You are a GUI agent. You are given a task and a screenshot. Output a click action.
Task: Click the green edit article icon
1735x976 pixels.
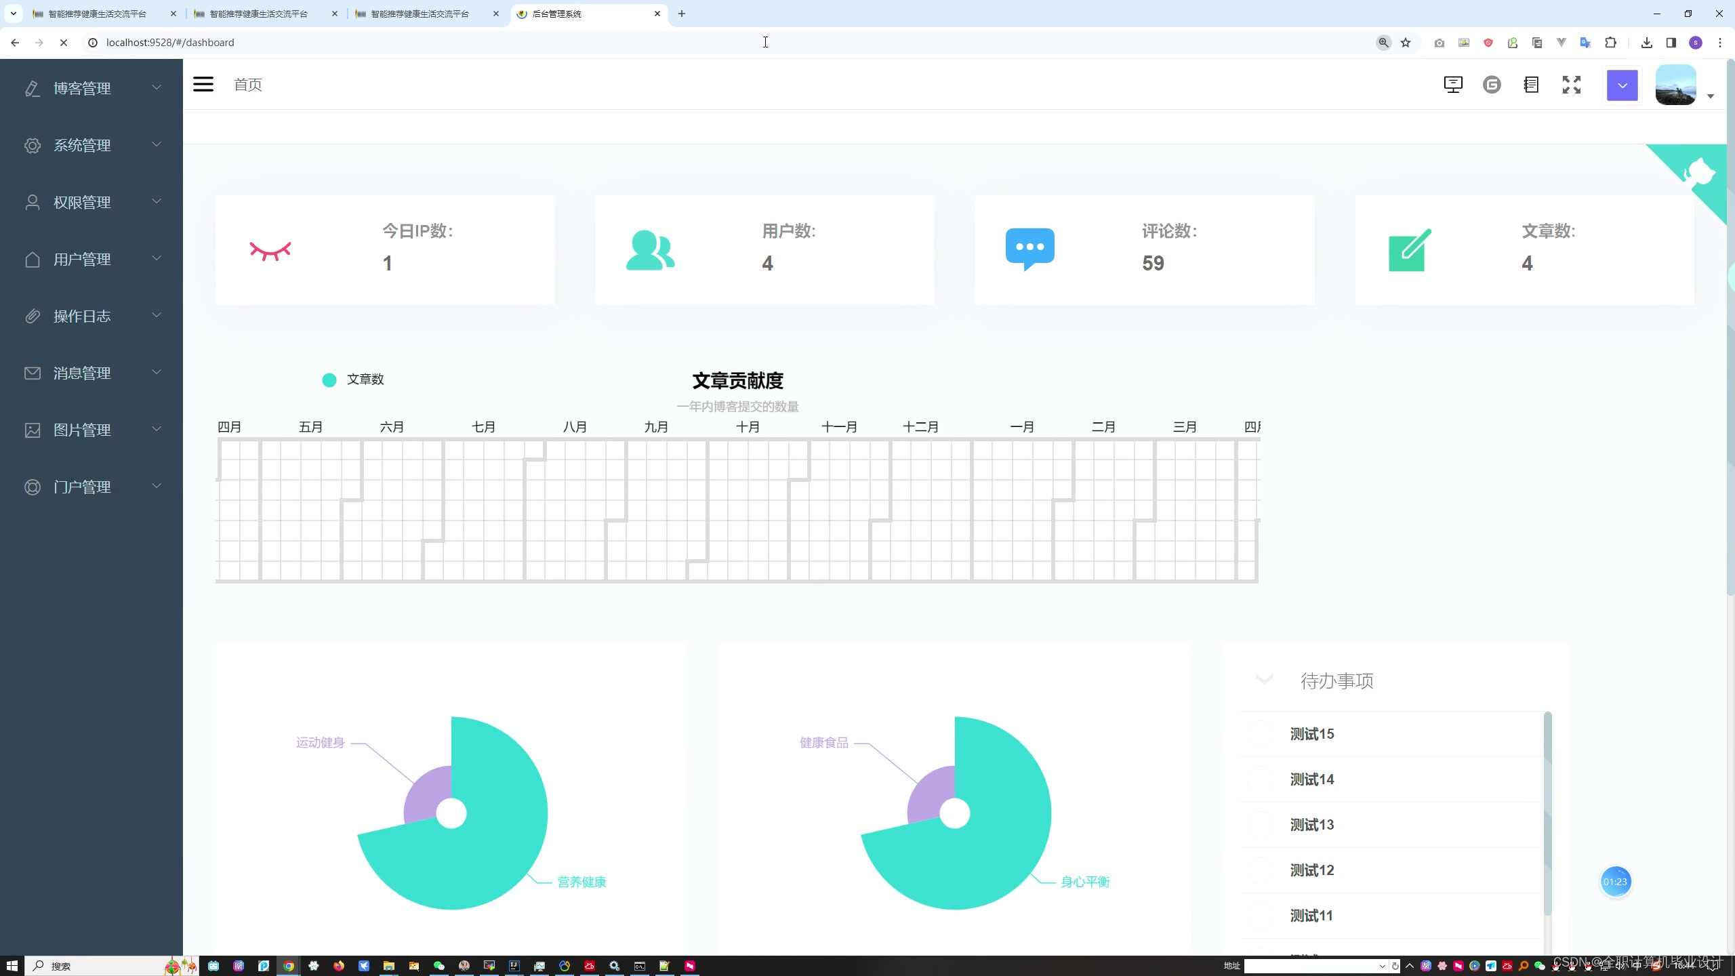point(1410,249)
